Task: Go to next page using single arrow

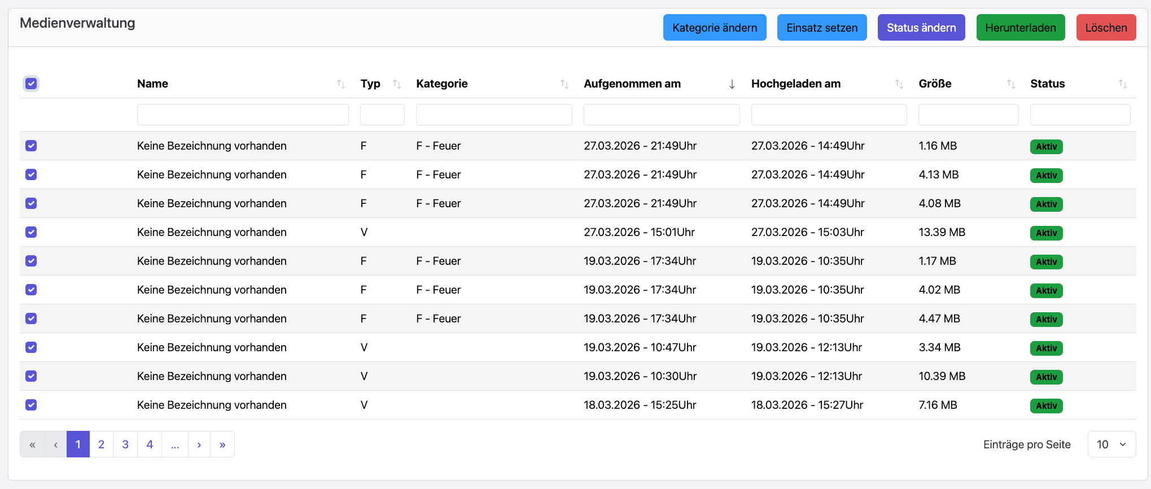Action: tap(199, 444)
